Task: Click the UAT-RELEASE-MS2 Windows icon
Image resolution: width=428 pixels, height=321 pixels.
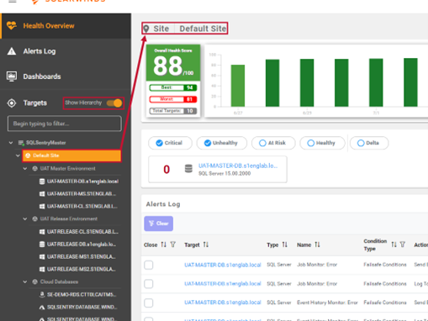Action: pyautogui.click(x=42, y=270)
